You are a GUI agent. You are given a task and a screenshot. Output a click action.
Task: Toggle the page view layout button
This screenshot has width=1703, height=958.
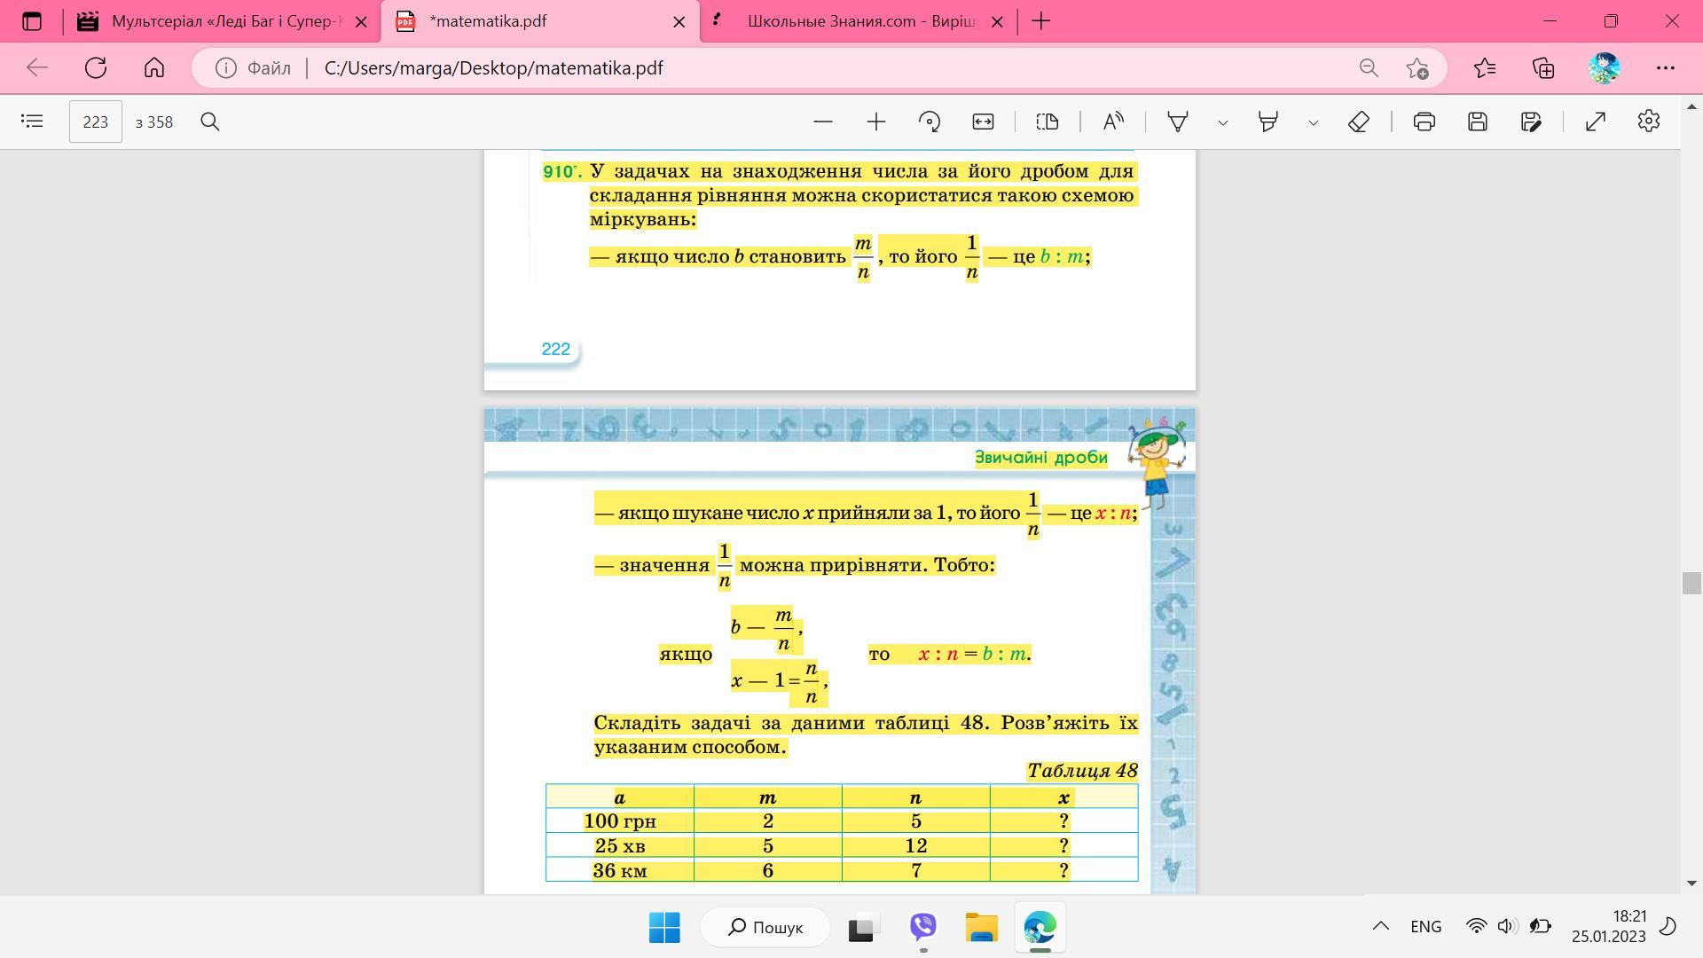[1048, 122]
